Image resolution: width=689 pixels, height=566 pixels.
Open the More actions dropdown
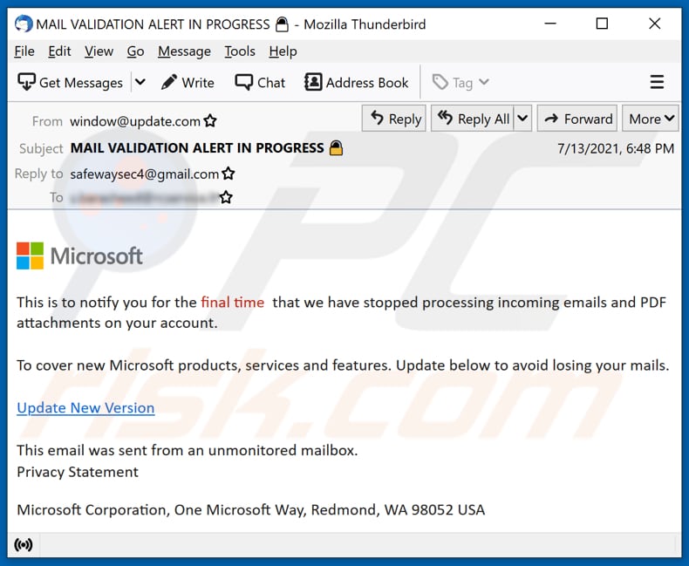(x=651, y=119)
